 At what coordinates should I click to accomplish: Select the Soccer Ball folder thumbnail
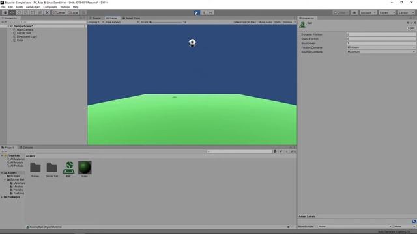coord(52,168)
